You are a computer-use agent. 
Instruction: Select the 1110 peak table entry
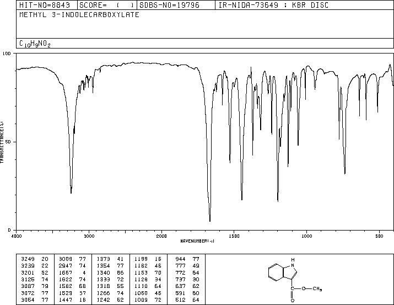pyautogui.click(x=148, y=286)
